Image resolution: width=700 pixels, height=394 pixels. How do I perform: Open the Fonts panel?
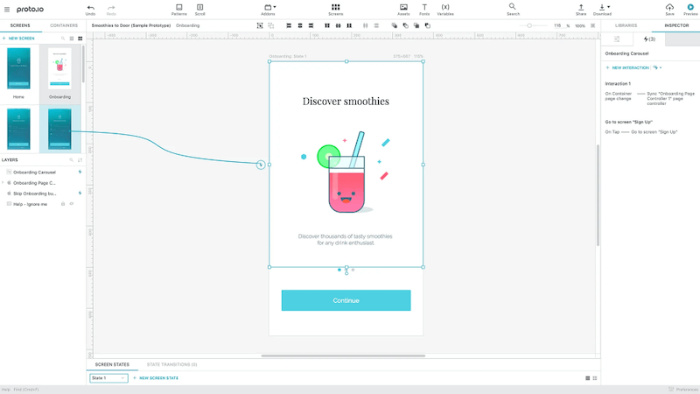(x=424, y=7)
